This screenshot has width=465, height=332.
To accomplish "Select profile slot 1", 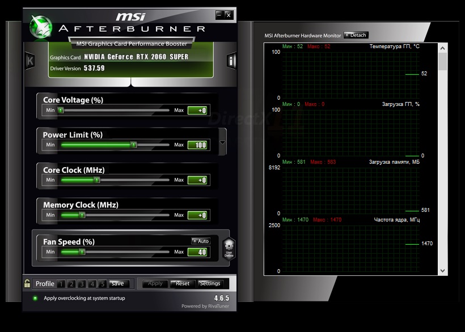I will [61, 284].
